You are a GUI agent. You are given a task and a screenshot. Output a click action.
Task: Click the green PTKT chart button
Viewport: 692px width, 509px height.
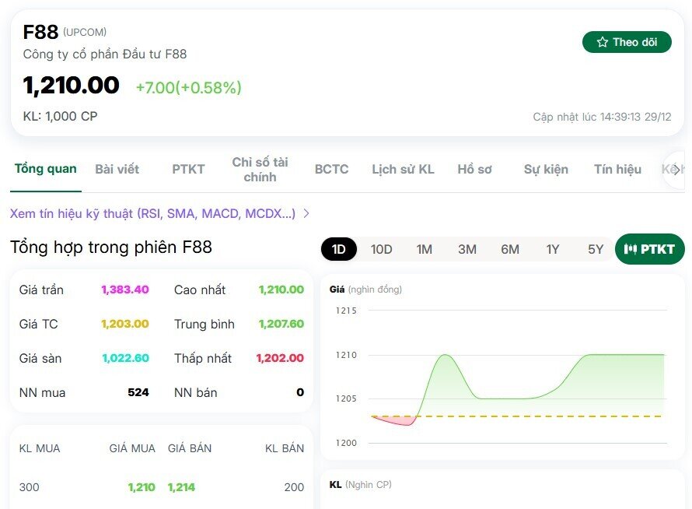click(650, 249)
